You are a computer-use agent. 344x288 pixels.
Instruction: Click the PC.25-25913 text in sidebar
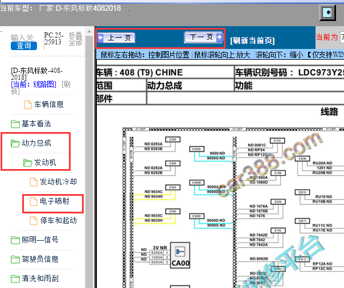pyautogui.click(x=54, y=38)
